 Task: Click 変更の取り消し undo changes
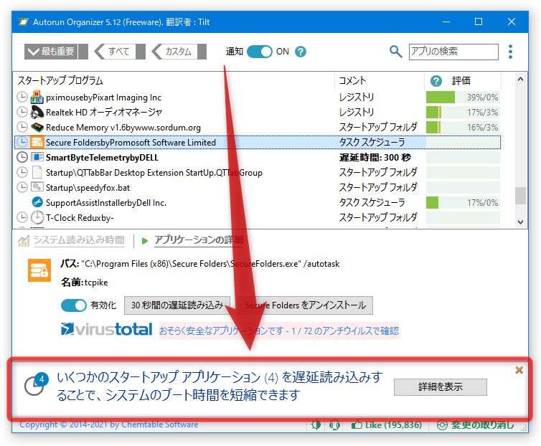point(476,425)
